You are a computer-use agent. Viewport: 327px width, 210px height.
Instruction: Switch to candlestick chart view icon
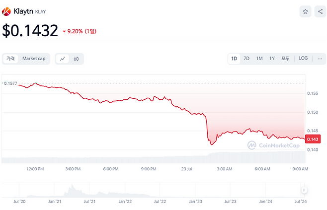pos(76,59)
